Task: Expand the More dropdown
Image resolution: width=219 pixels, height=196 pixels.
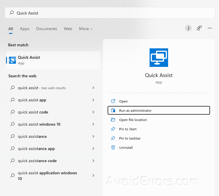Action: pos(86,29)
